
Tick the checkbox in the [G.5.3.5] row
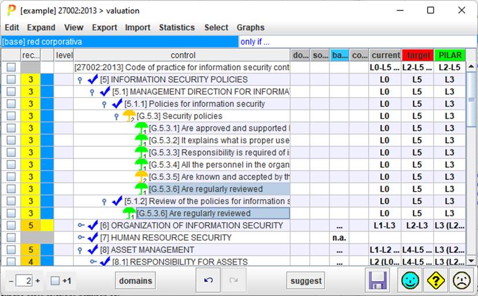coord(12,177)
